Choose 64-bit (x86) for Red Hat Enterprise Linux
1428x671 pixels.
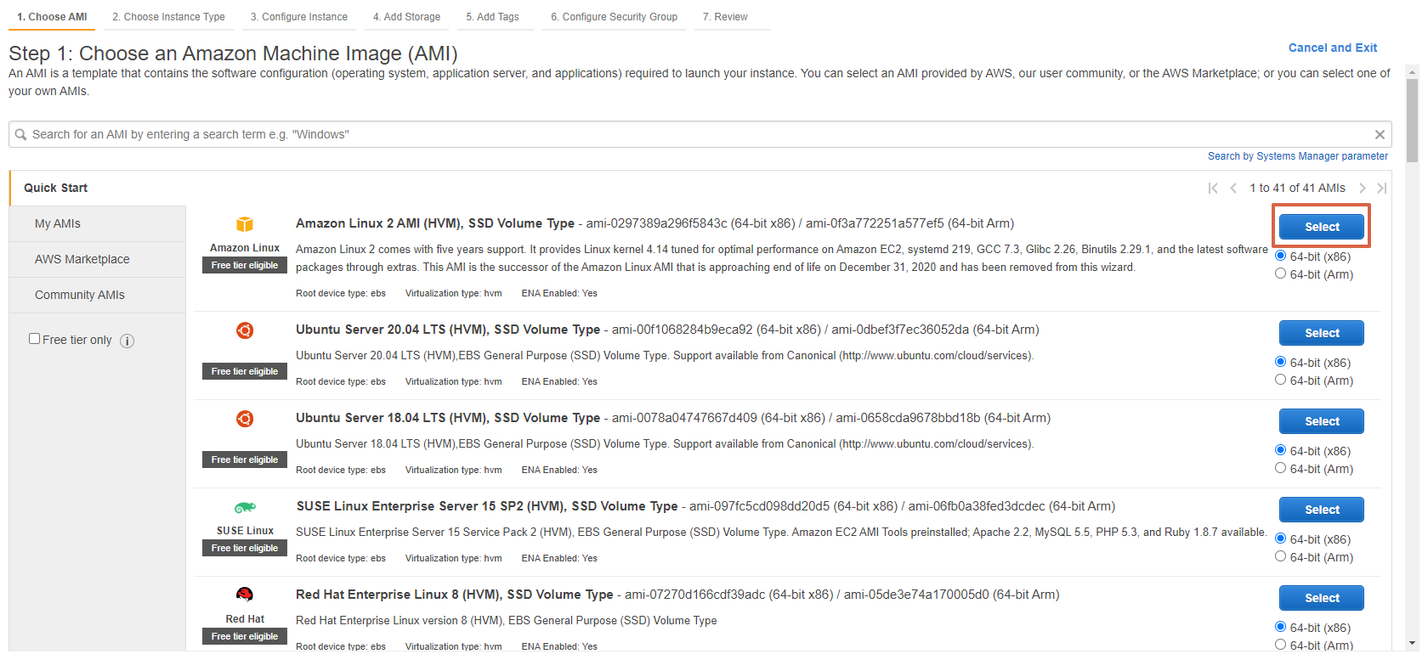1280,627
